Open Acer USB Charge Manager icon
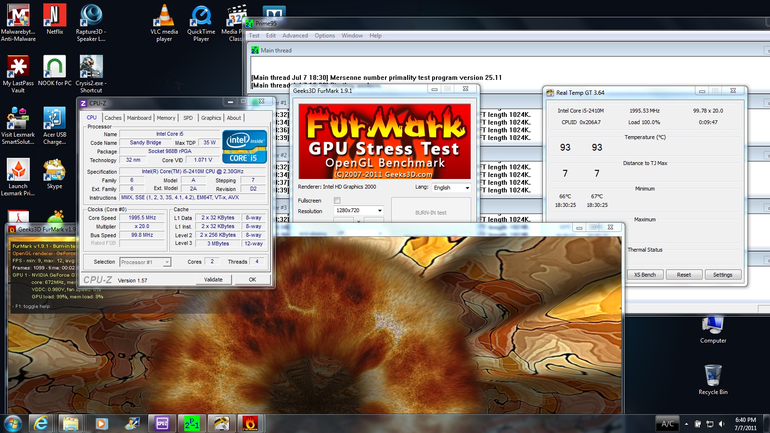 pyautogui.click(x=55, y=125)
